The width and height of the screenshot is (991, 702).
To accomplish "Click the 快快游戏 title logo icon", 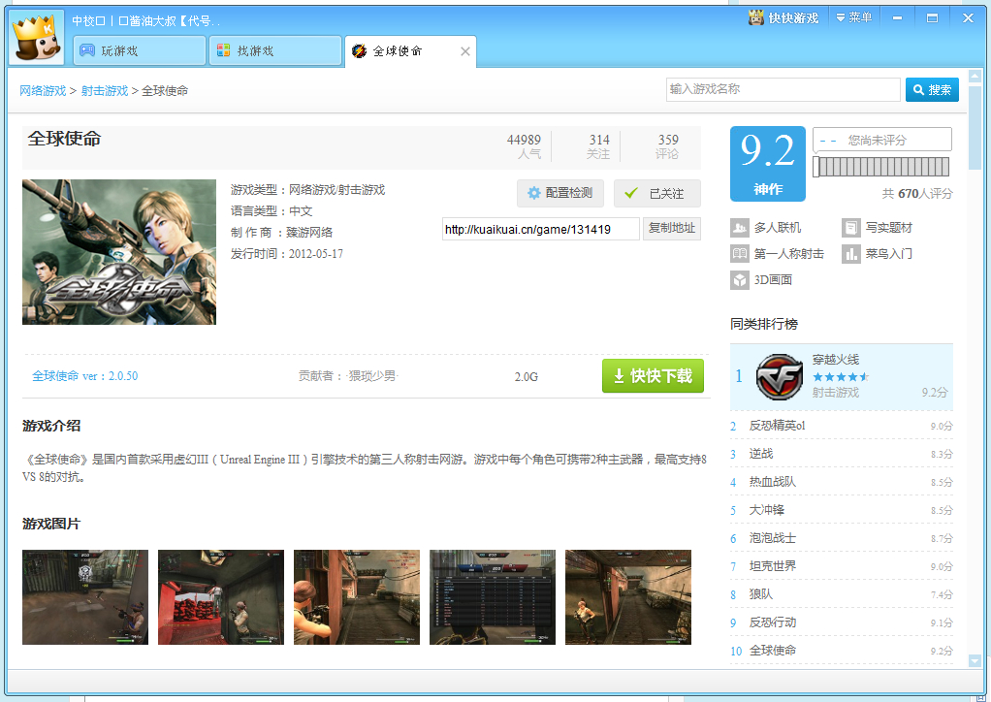I will pyautogui.click(x=756, y=17).
